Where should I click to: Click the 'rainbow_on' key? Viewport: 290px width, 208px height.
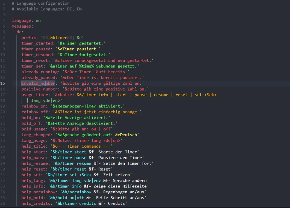pyautogui.click(x=34, y=106)
